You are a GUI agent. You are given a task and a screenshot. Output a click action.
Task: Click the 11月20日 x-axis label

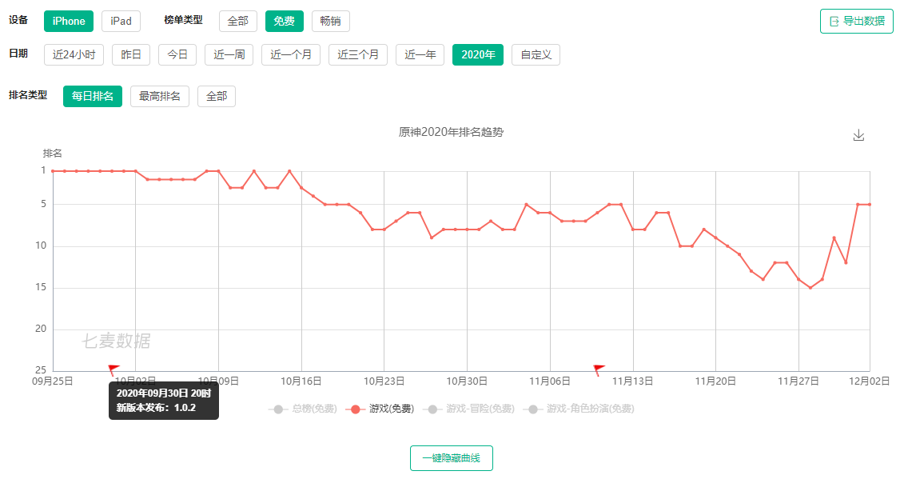715,381
